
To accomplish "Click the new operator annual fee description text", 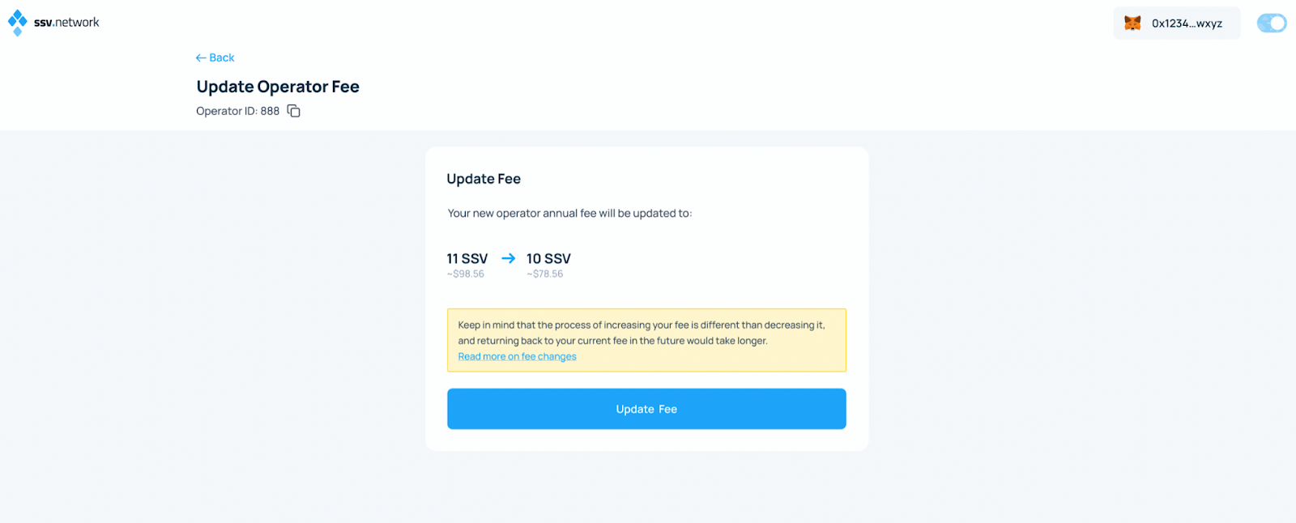I will click(x=569, y=214).
